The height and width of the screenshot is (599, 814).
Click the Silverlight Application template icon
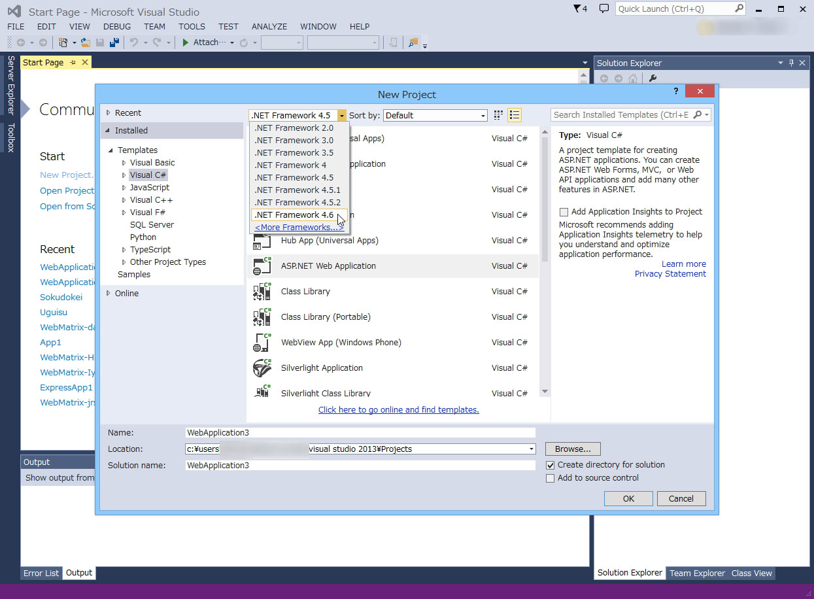(262, 368)
